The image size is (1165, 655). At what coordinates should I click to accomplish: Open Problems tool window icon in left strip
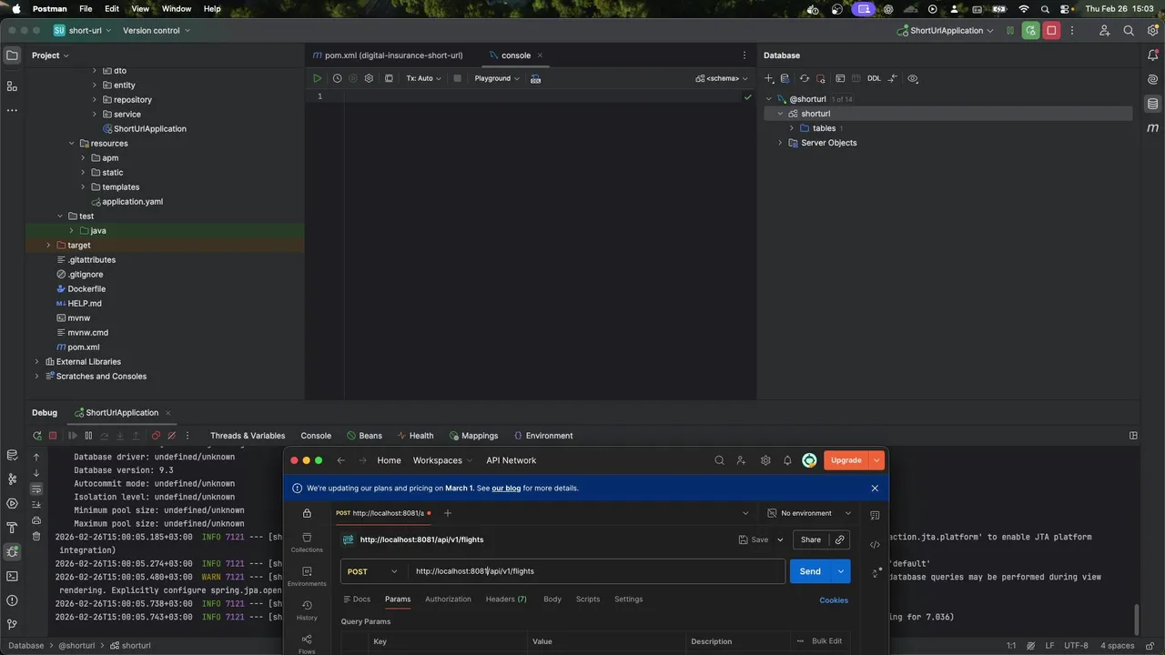tap(12, 600)
